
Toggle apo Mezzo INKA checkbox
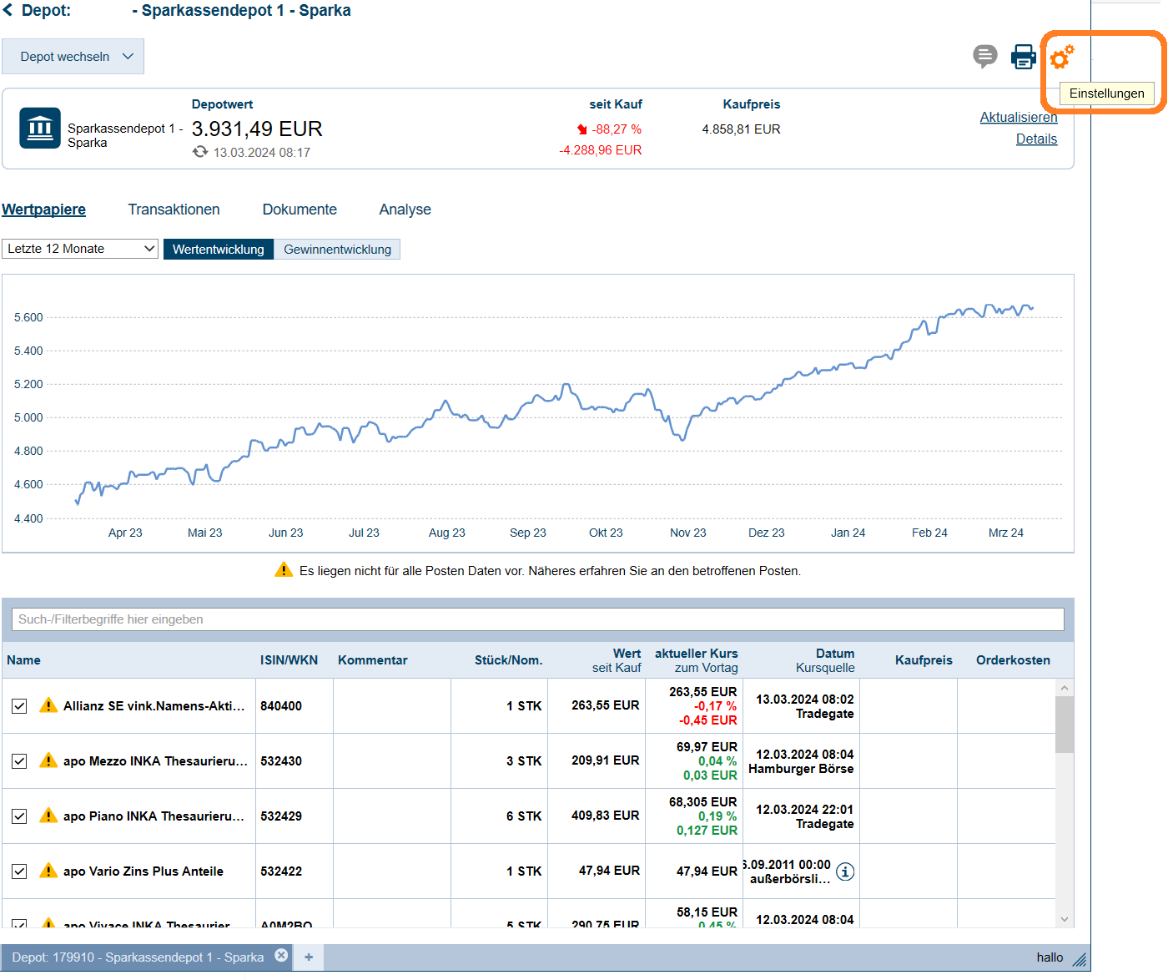(19, 761)
